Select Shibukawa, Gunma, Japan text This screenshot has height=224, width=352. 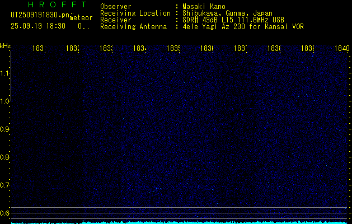tap(227, 13)
